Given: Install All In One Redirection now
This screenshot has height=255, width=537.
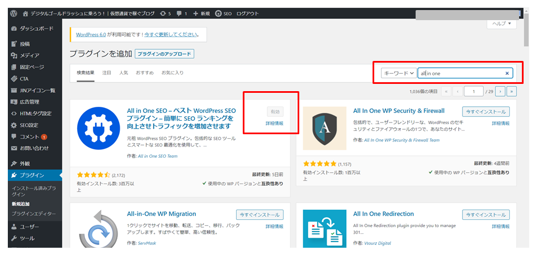Looking at the screenshot, I should tap(486, 215).
